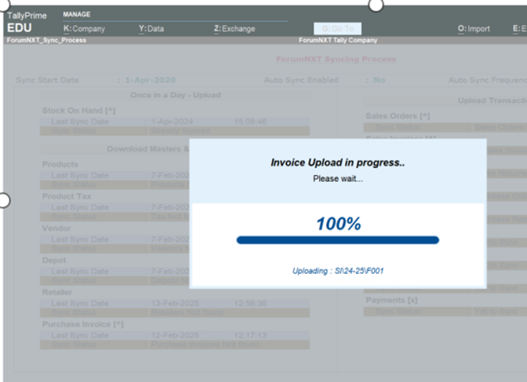This screenshot has height=382, width=527.
Task: Select the Product Tax section heading
Action: 67,197
